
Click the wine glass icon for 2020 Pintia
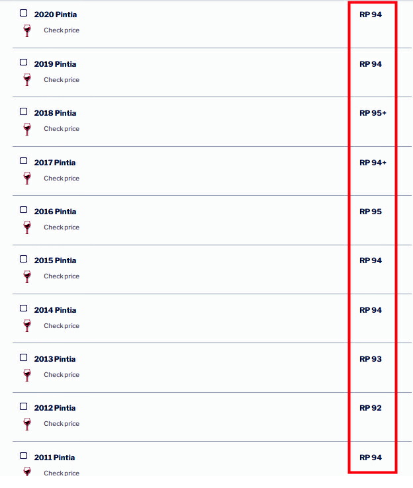pos(27,30)
